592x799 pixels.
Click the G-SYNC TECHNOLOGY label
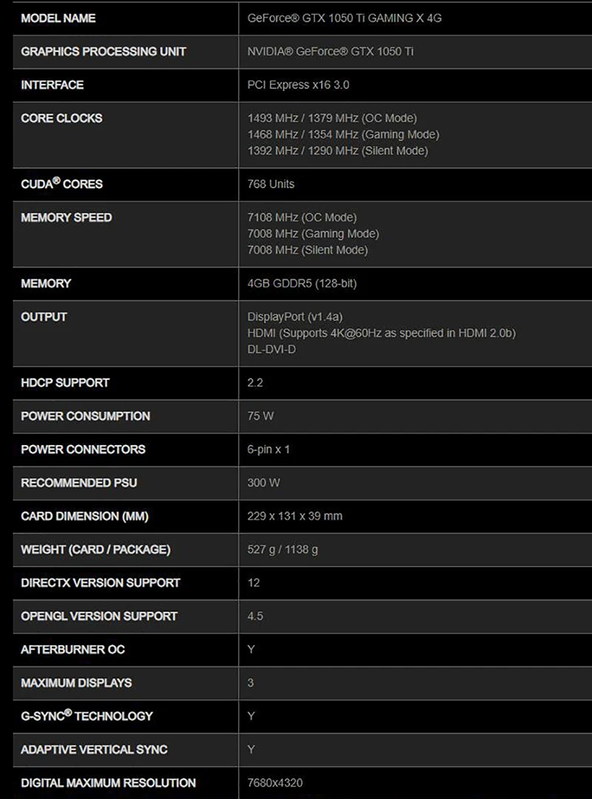pyautogui.click(x=87, y=716)
